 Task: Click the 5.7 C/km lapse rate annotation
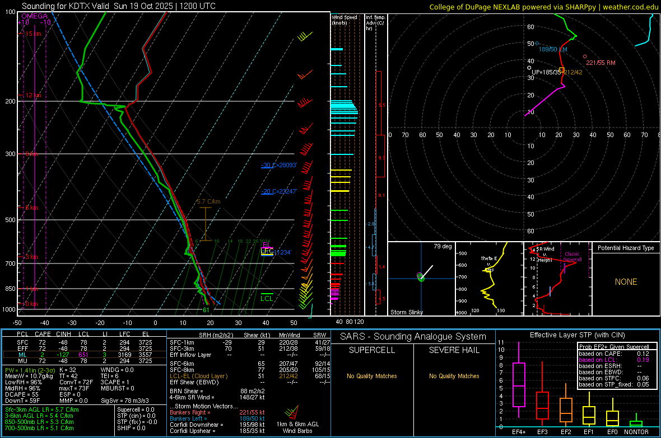208,201
